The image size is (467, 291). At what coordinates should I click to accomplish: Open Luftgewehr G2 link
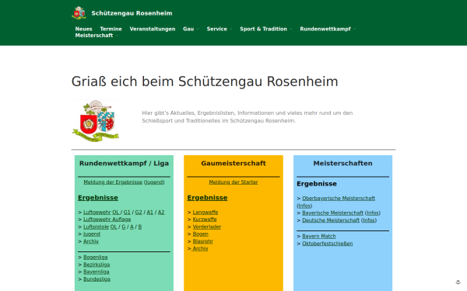[x=139, y=212]
